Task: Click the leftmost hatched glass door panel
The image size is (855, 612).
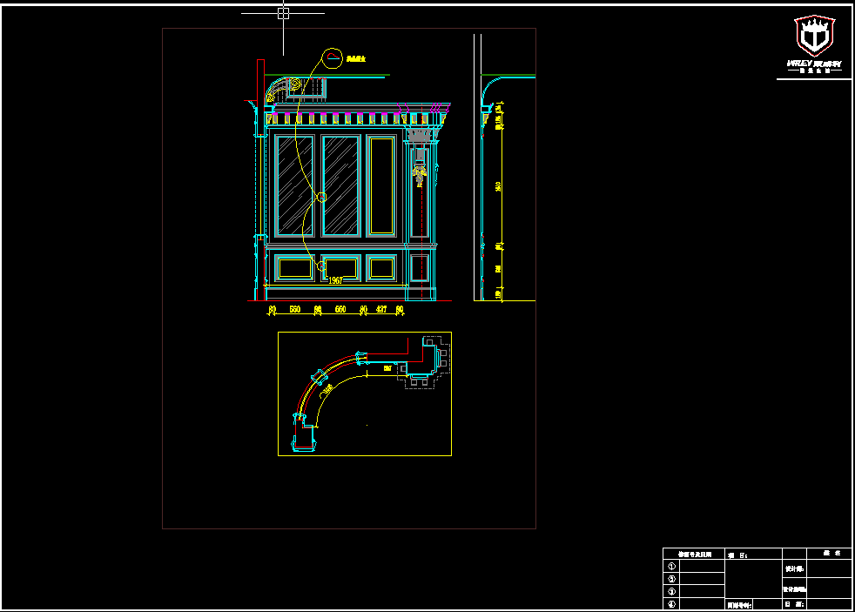Action: click(294, 185)
